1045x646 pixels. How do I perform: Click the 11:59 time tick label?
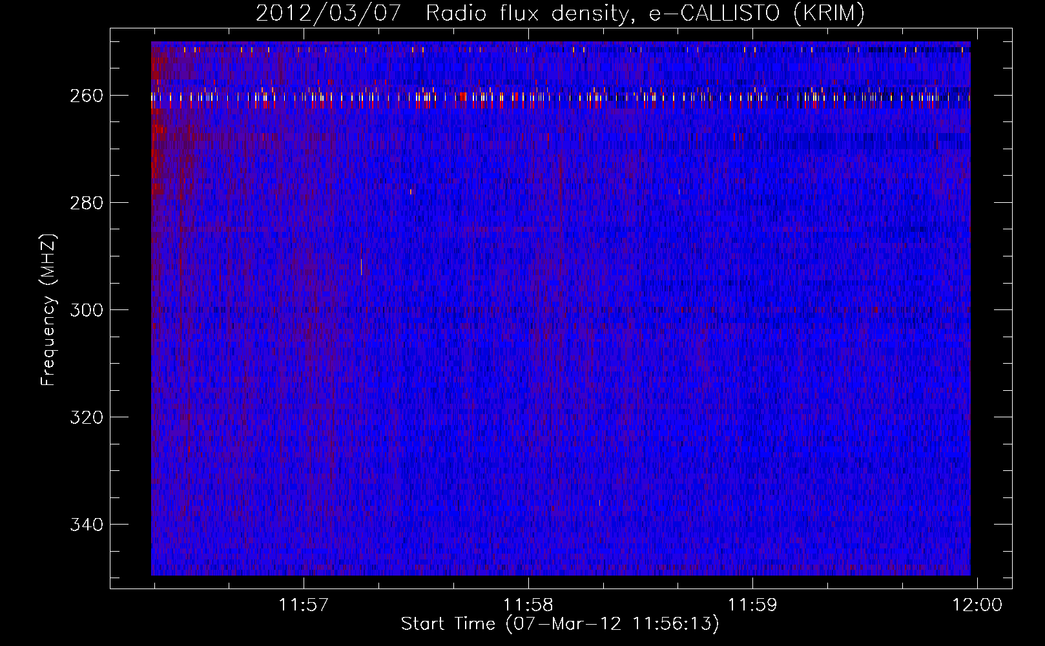pos(753,605)
